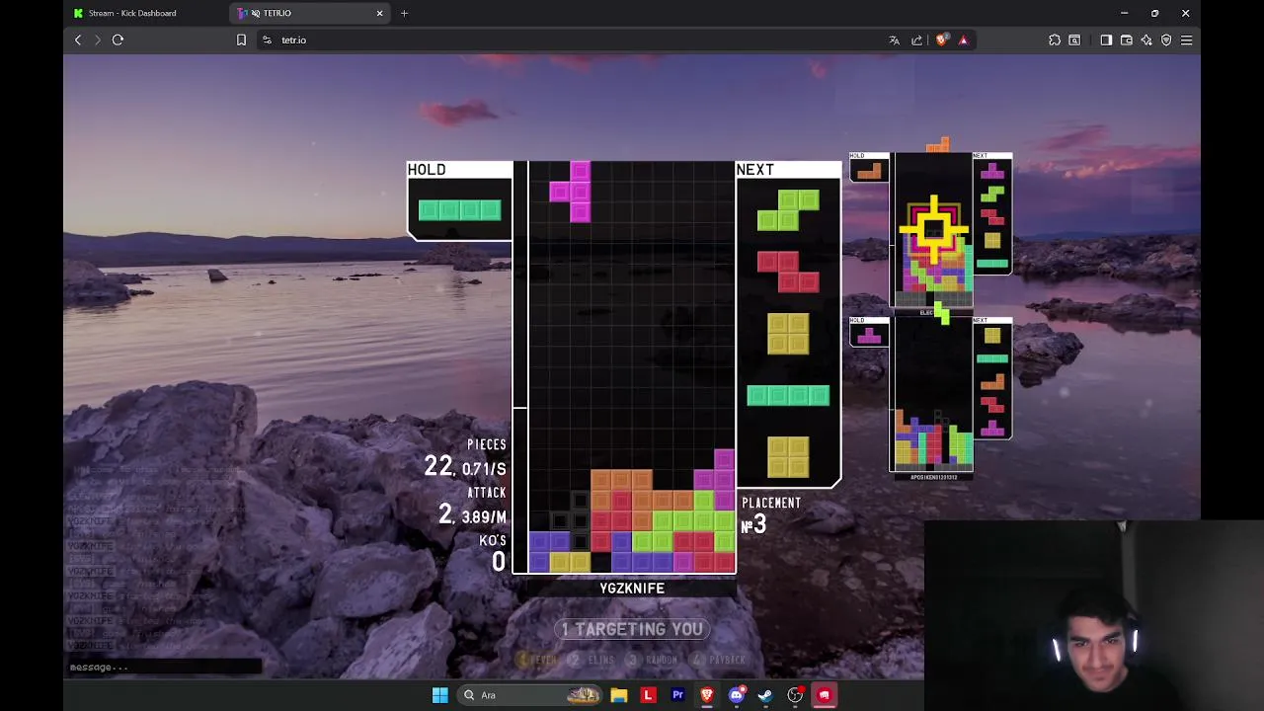This screenshot has width=1264, height=711.
Task: Open the Leo AI sparkle icon
Action: point(1146,39)
